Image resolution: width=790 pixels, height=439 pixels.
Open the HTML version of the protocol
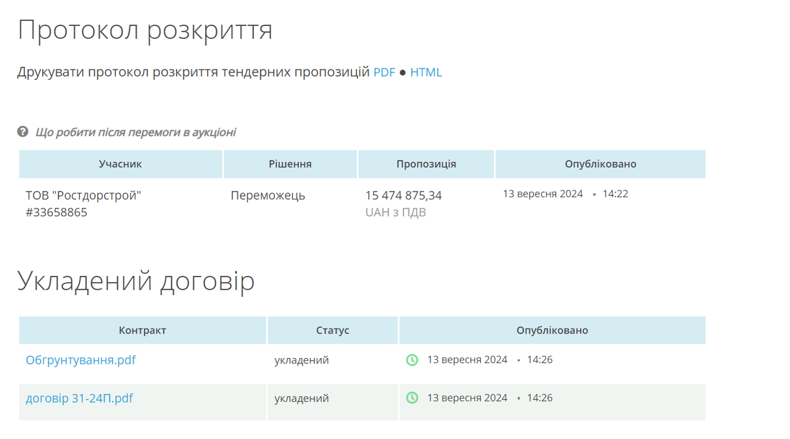pyautogui.click(x=426, y=72)
